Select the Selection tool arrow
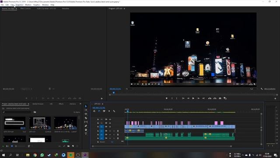This screenshot has width=280, height=158. 86,106
